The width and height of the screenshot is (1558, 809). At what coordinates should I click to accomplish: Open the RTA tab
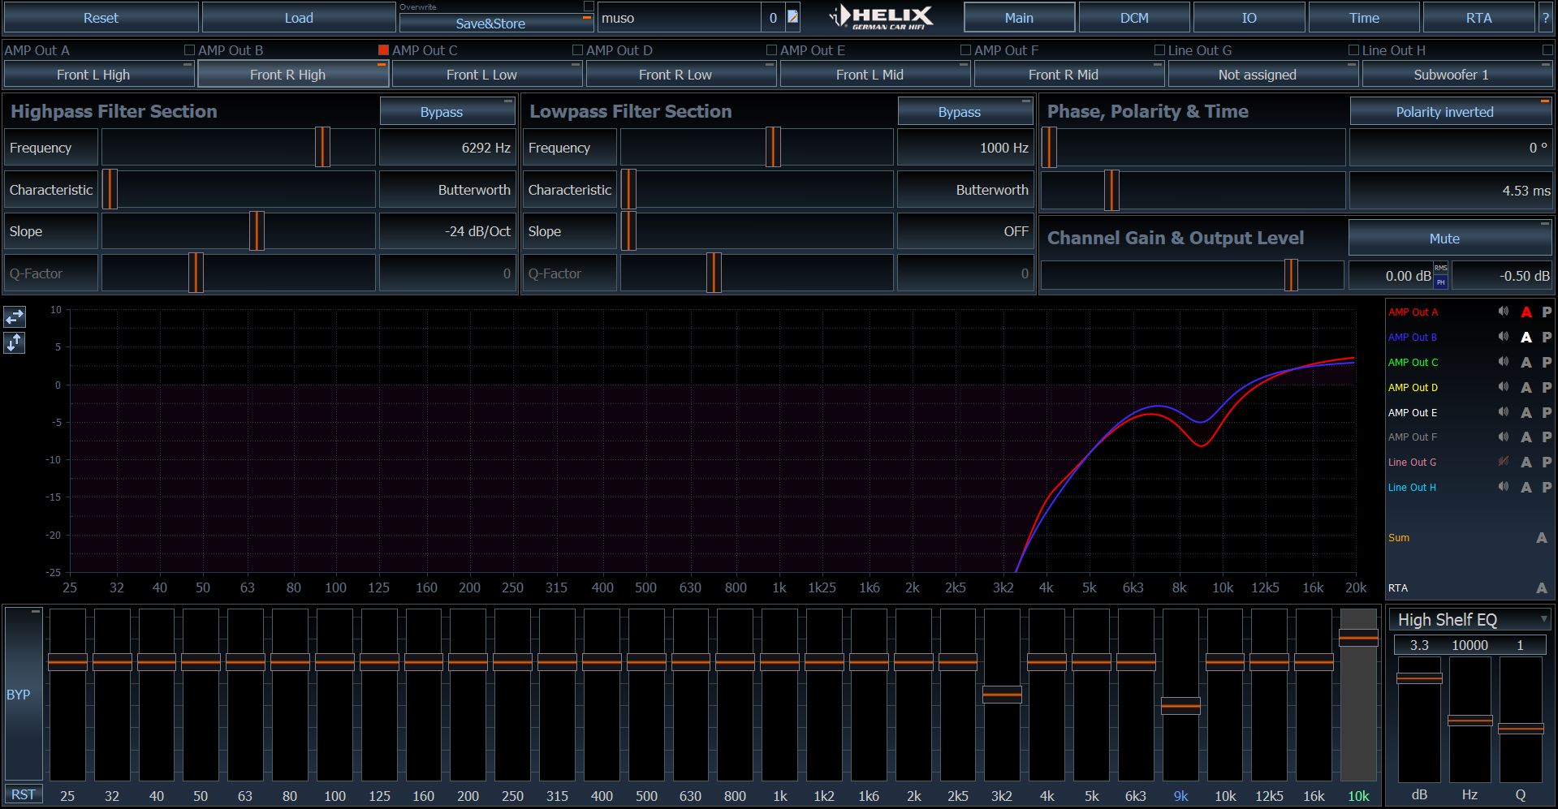[x=1478, y=17]
